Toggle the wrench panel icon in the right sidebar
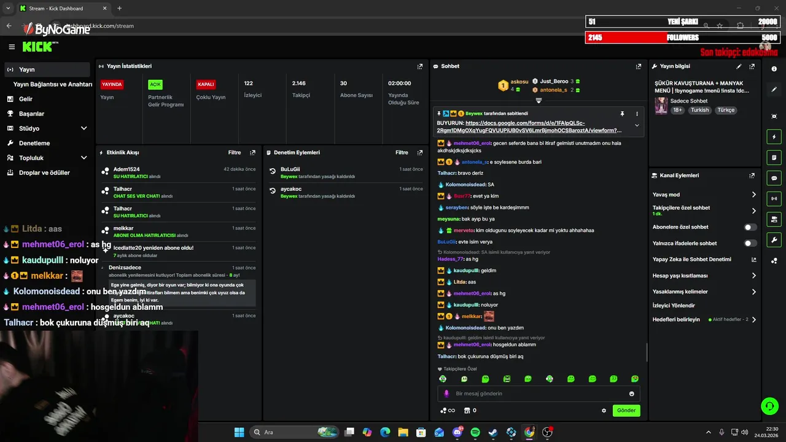 (774, 239)
